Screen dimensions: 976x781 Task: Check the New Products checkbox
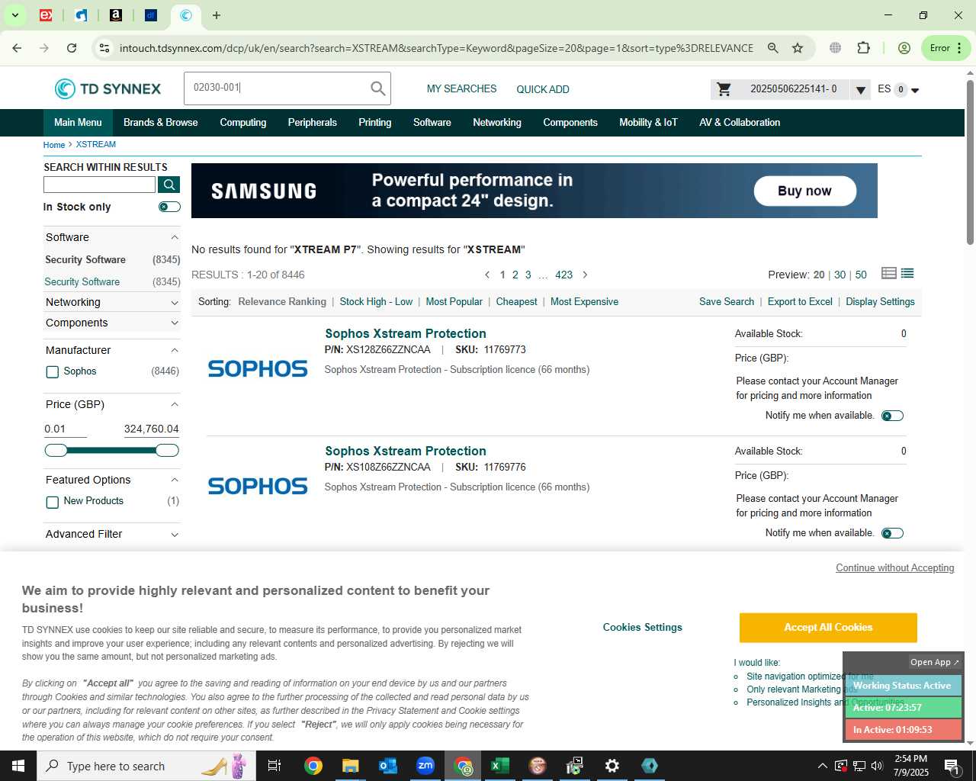[53, 502]
